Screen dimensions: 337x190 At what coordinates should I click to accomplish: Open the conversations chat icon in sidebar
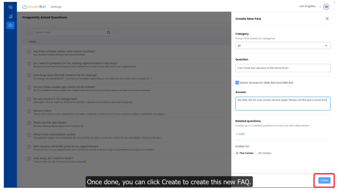[x=10, y=7]
